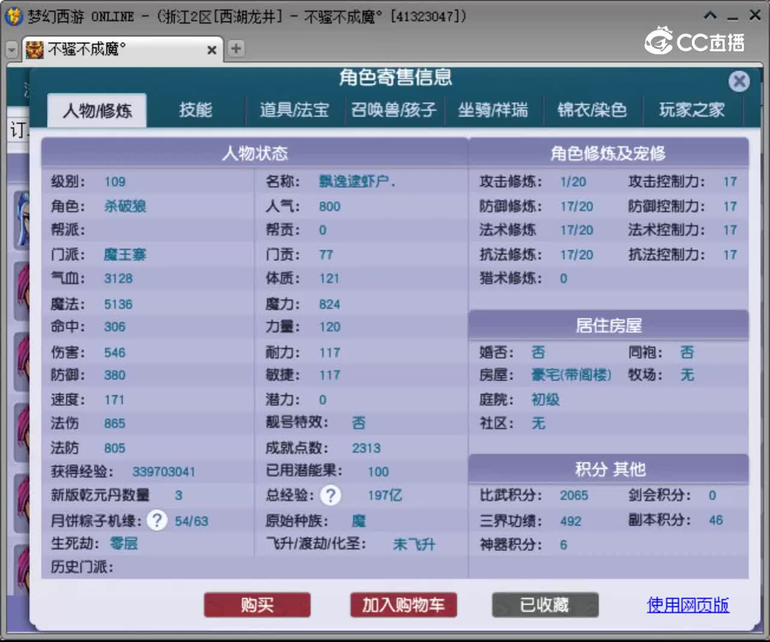Switch to the 技能 tab
770x642 pixels.
point(196,110)
